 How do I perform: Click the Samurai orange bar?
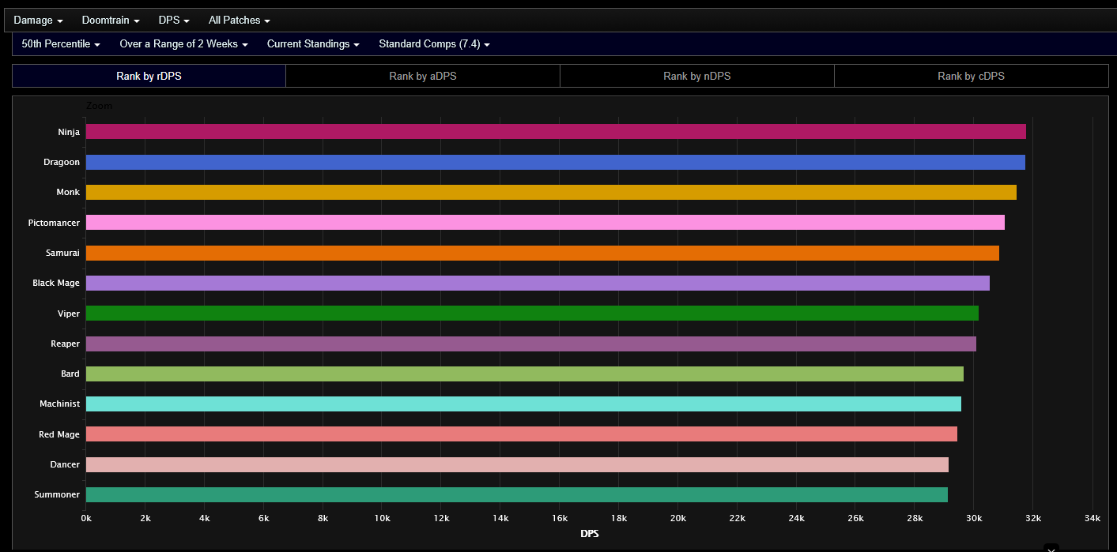pos(542,253)
